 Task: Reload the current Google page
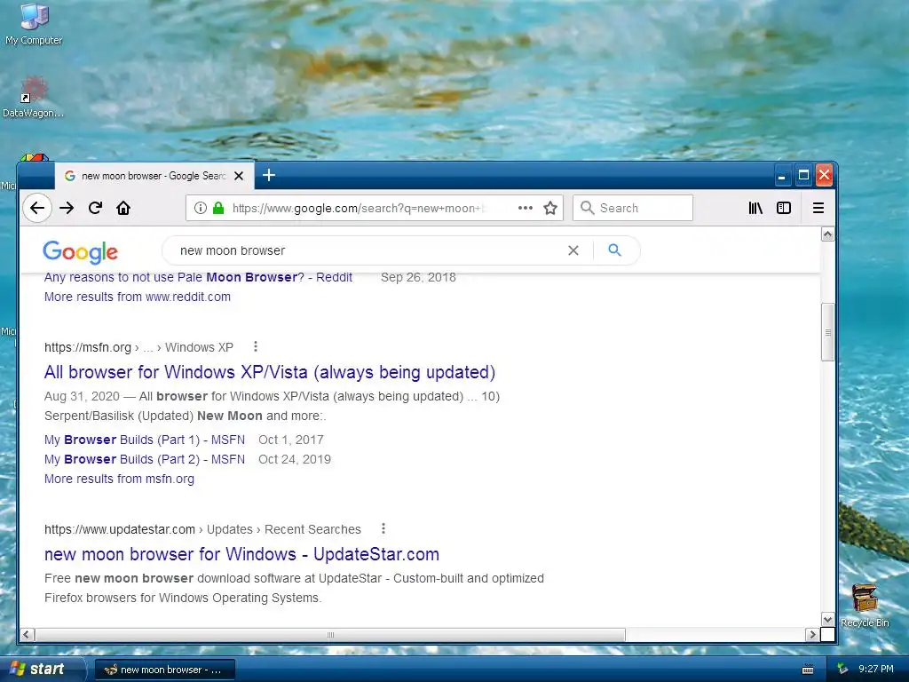click(x=95, y=208)
